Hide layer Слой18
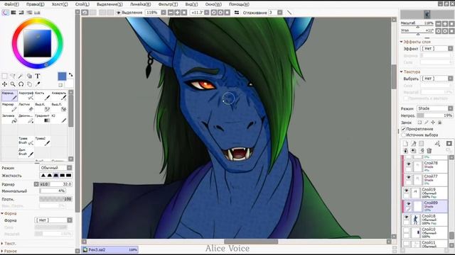Screen dimensions: 455x255 point(406,217)
